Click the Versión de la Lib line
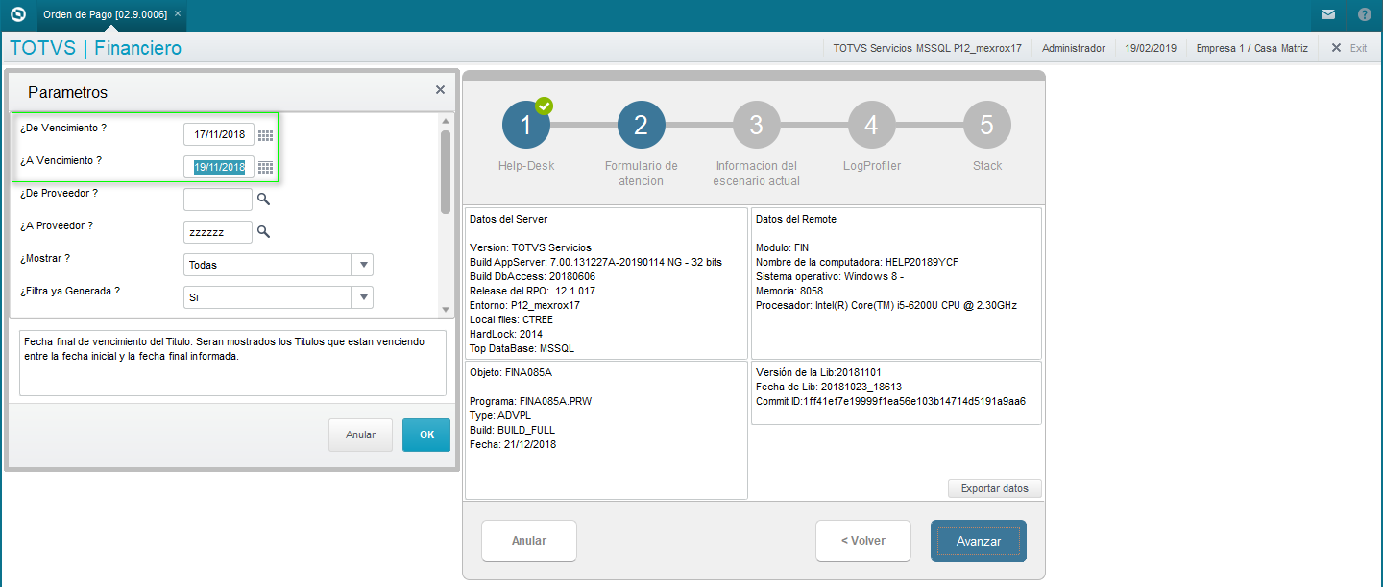This screenshot has width=1383, height=587. coord(819,372)
